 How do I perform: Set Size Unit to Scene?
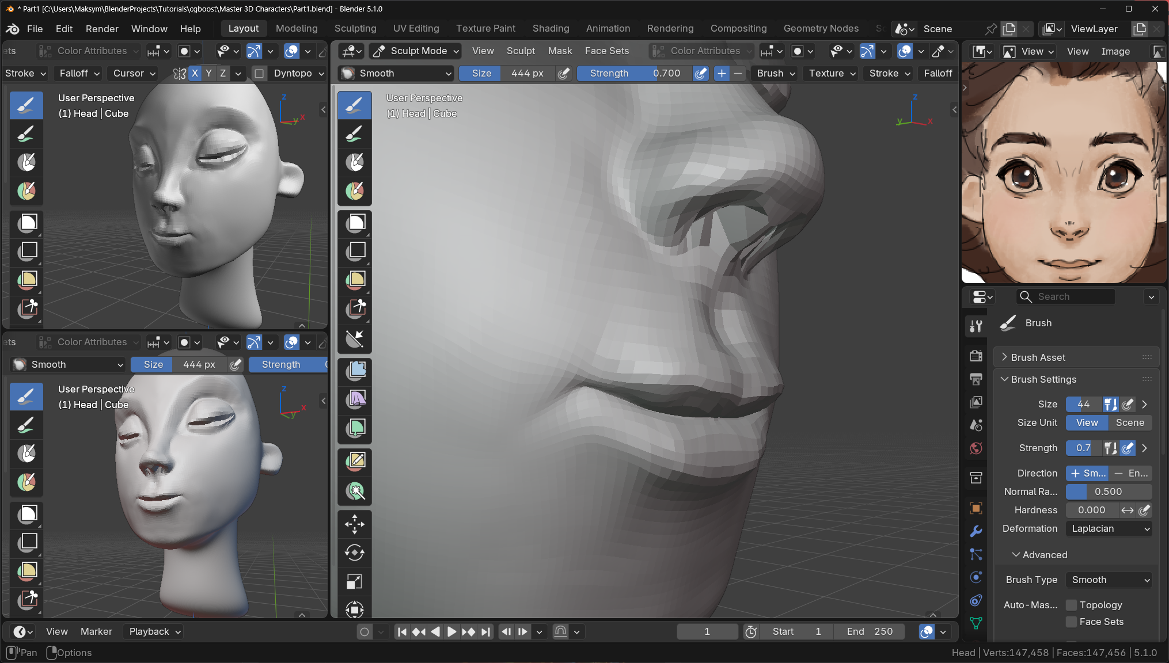(1130, 422)
